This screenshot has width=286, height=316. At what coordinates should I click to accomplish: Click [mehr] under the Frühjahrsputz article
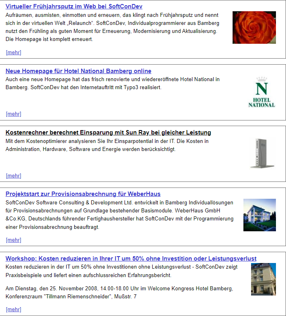(x=14, y=53)
